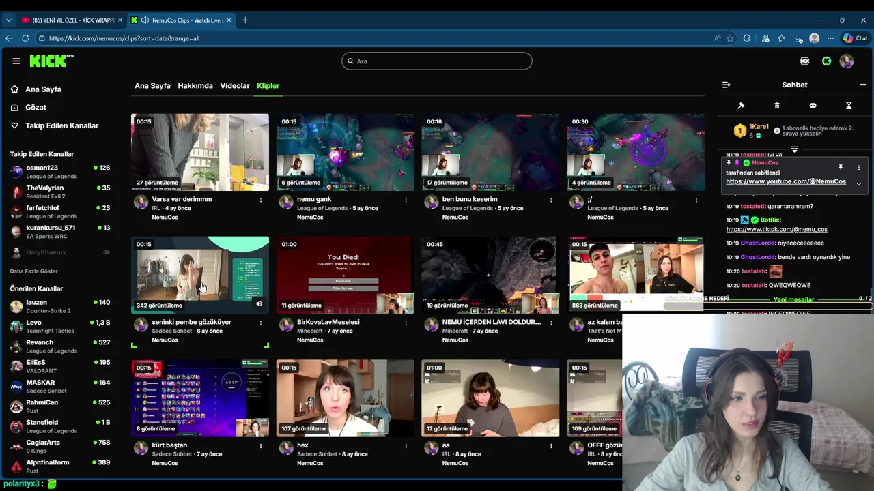Open options for 'kürt baştan' clip
874x491 pixels.
pos(261,446)
